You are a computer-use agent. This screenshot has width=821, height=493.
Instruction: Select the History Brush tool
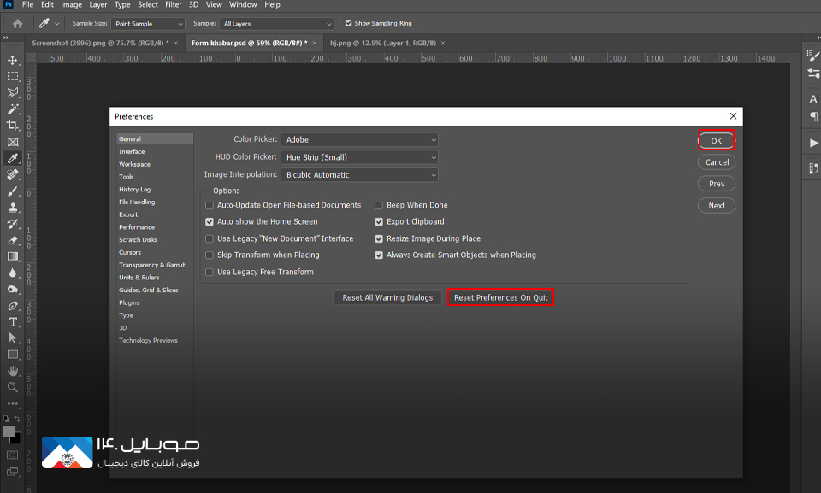pos(13,224)
